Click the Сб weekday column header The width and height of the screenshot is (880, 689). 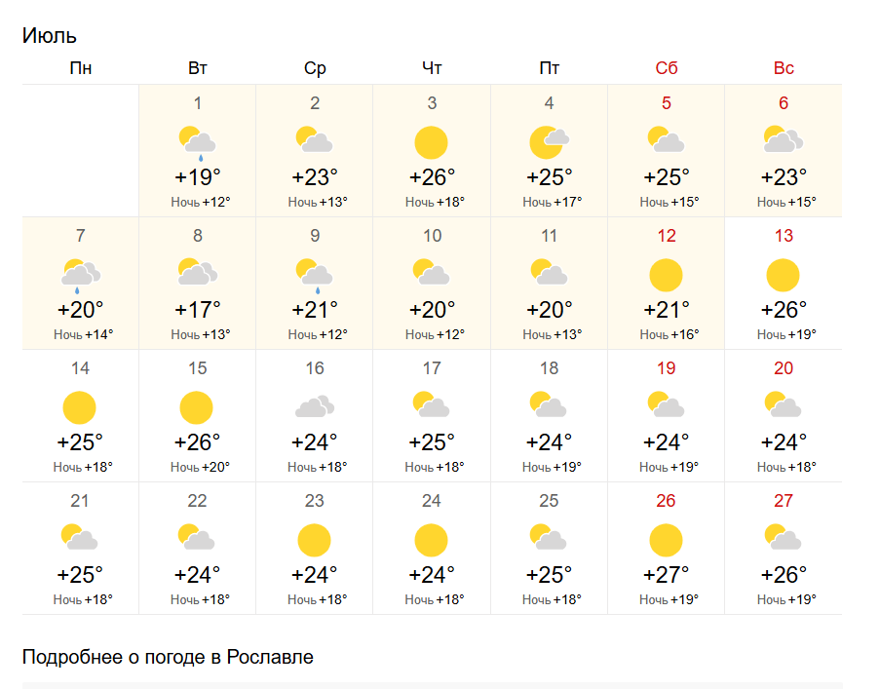(x=666, y=68)
